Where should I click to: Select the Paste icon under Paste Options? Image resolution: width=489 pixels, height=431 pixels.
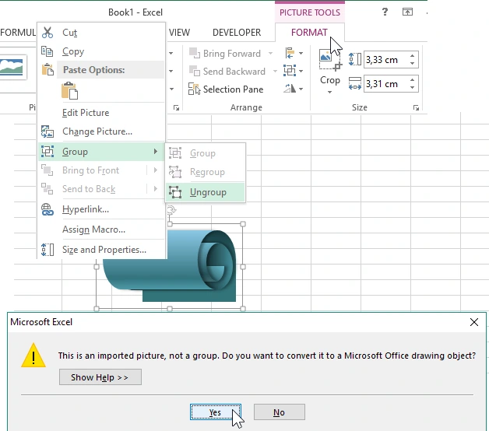[70, 92]
